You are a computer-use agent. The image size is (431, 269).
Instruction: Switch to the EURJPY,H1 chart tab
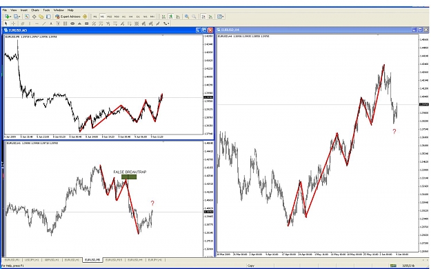pyautogui.click(x=155, y=259)
